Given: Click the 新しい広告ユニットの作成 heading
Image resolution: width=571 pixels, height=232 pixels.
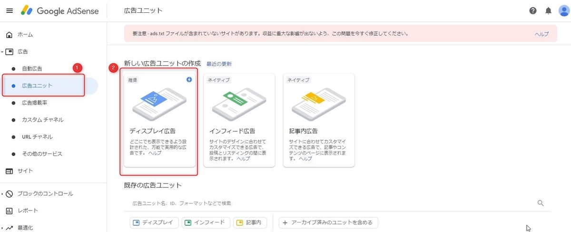Looking at the screenshot, I should [x=162, y=63].
